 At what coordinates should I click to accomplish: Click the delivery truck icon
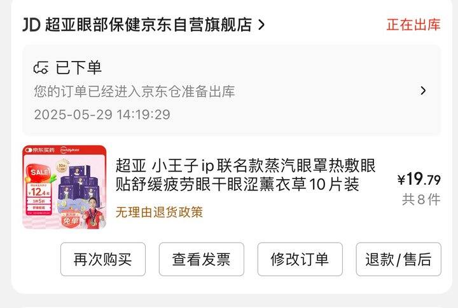click(41, 68)
